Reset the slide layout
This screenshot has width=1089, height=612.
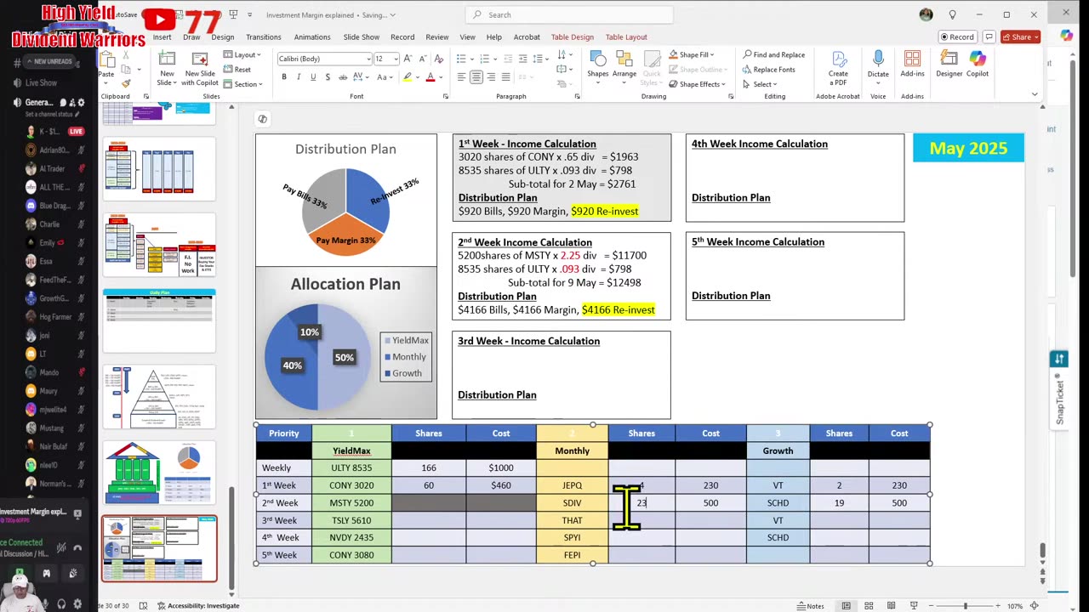tap(237, 70)
